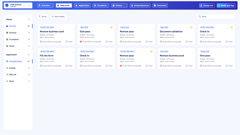Click calendar icon on Change 2349 Give pass card

click(201, 66)
